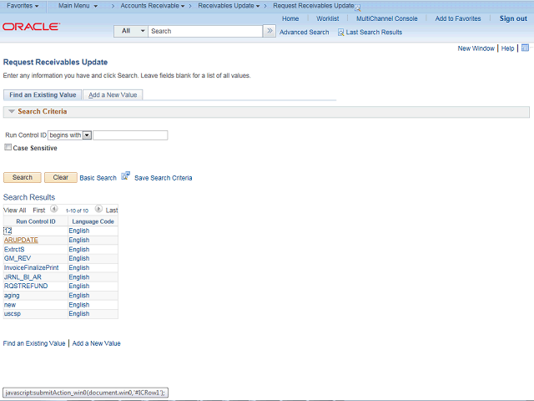Click First in results navigation
Viewport: 534px width, 401px height.
pyautogui.click(x=39, y=211)
